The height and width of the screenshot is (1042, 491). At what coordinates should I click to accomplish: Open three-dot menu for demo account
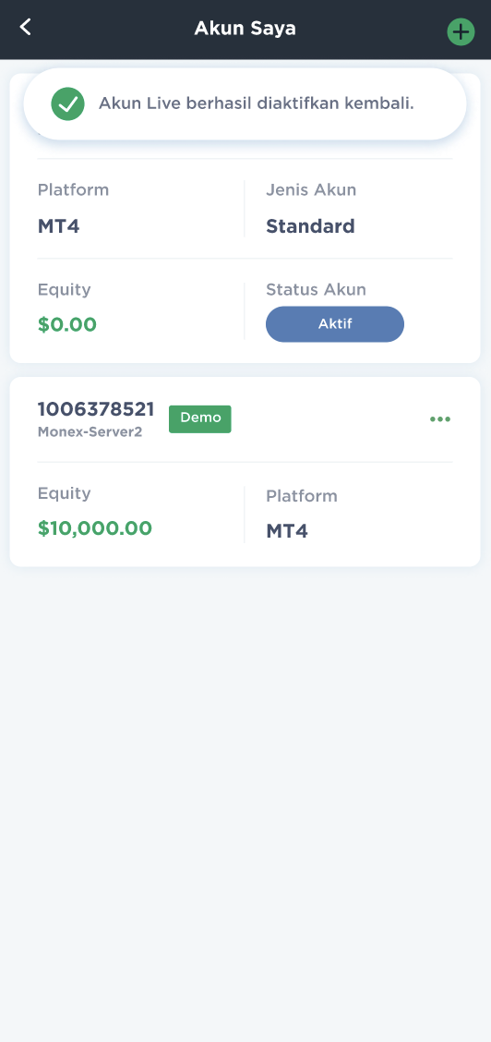440,418
